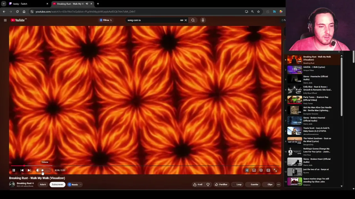The width and height of the screenshot is (355, 199).
Task: Open the player settings gear
Action: (x=261, y=170)
